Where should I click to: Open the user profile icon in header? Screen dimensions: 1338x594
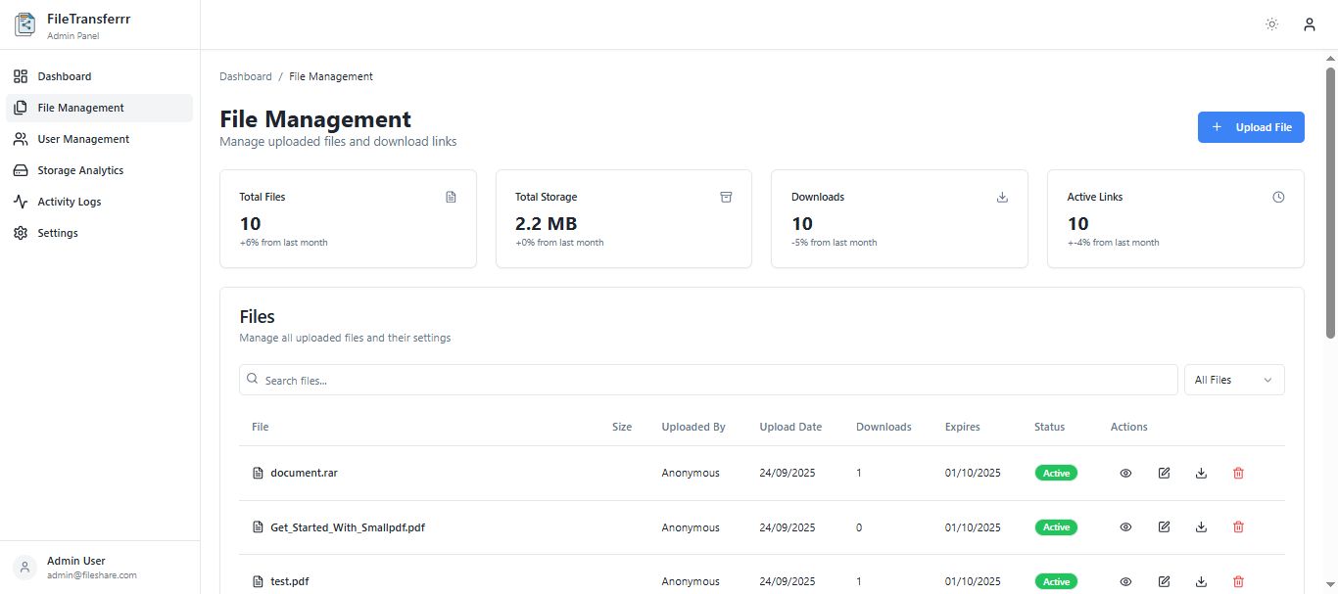click(x=1309, y=24)
